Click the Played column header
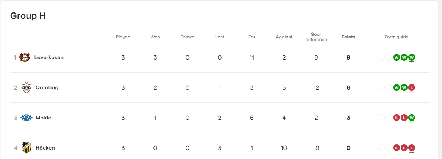 click(123, 37)
